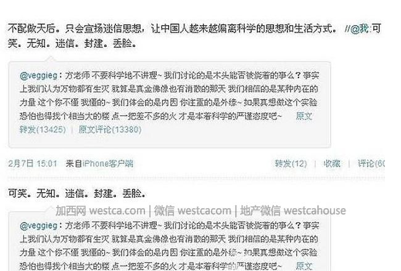Viewport: 401px width, 271px height.
Task: Click 原文 link in first quoted post
Action: click(304, 116)
